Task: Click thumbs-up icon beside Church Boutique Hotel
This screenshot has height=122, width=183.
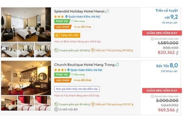Action: 117,65
